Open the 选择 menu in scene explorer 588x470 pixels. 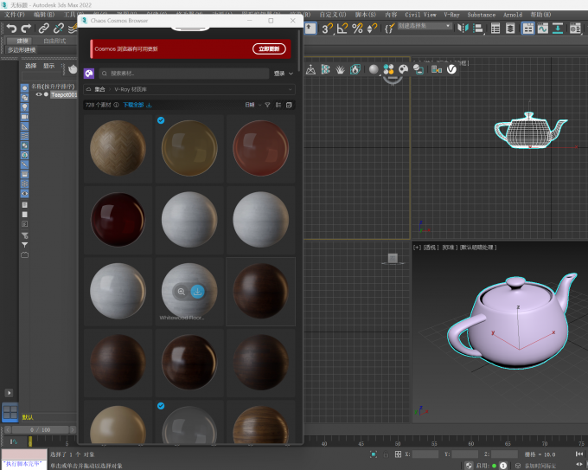31,66
